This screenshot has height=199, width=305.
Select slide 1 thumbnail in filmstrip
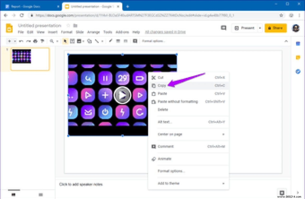point(29,59)
